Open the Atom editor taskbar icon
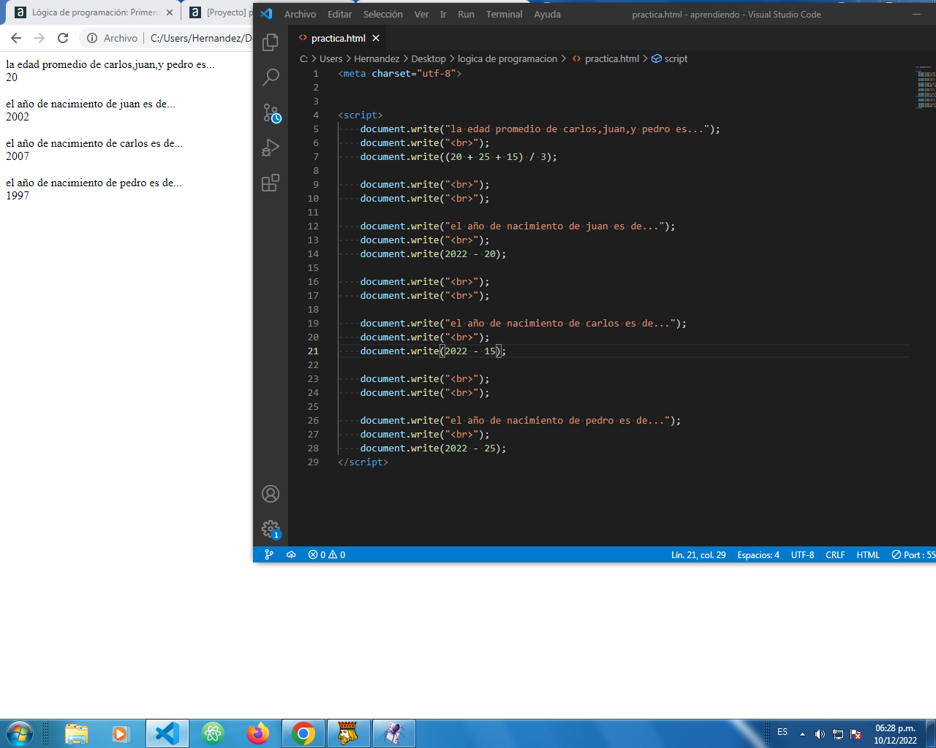This screenshot has width=936, height=748. [213, 733]
